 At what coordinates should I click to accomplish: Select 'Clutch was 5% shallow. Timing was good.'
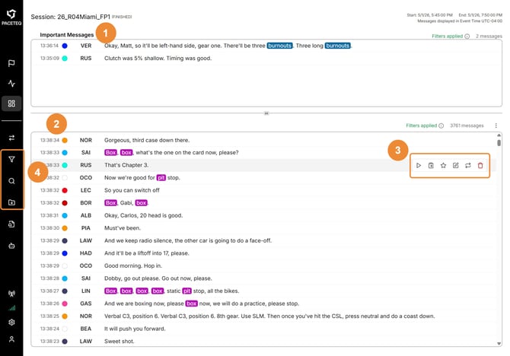tap(266, 59)
